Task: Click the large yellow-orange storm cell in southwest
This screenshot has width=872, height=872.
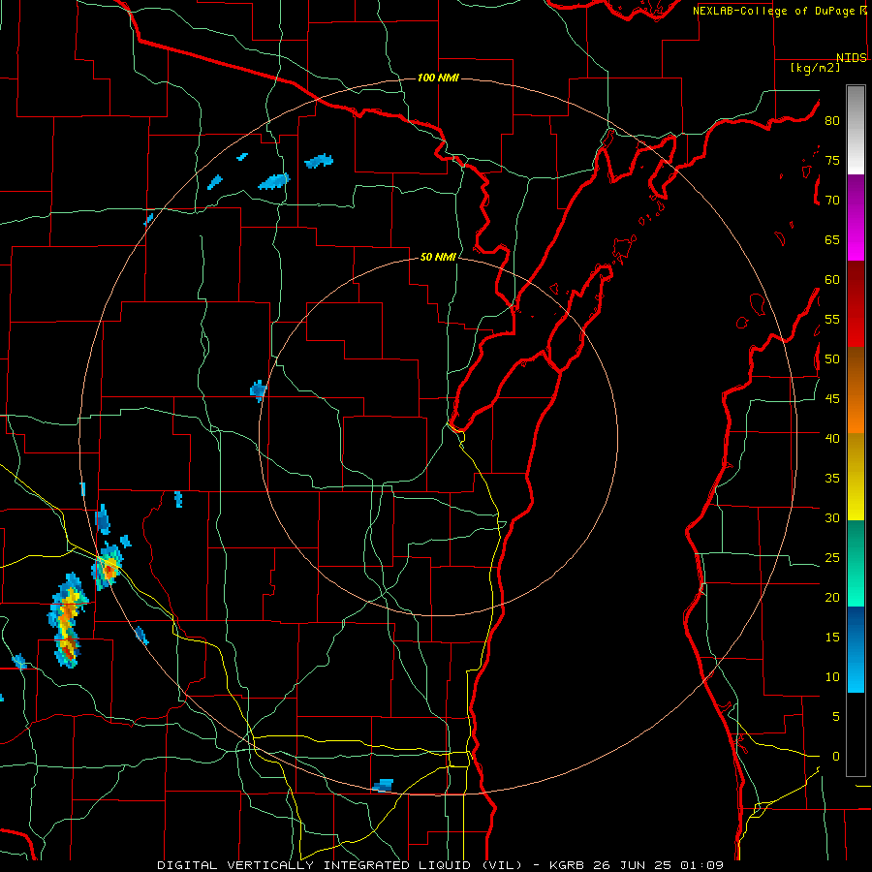Action: coord(67,620)
